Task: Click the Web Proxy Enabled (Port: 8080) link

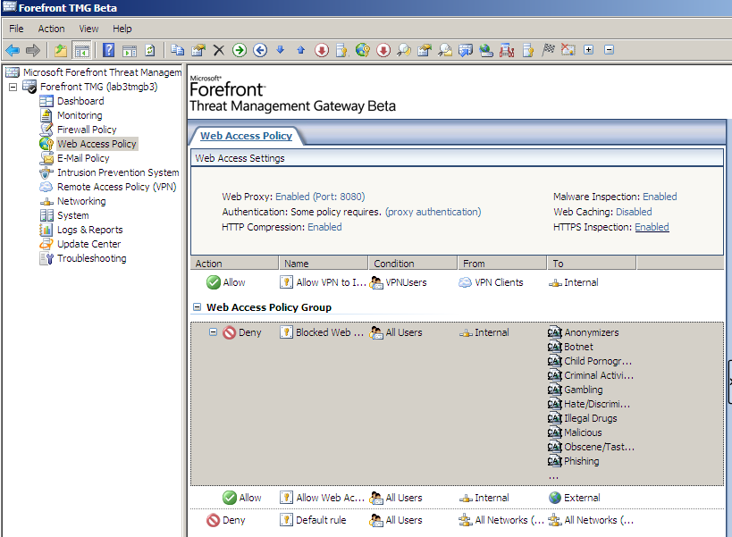Action: [320, 197]
